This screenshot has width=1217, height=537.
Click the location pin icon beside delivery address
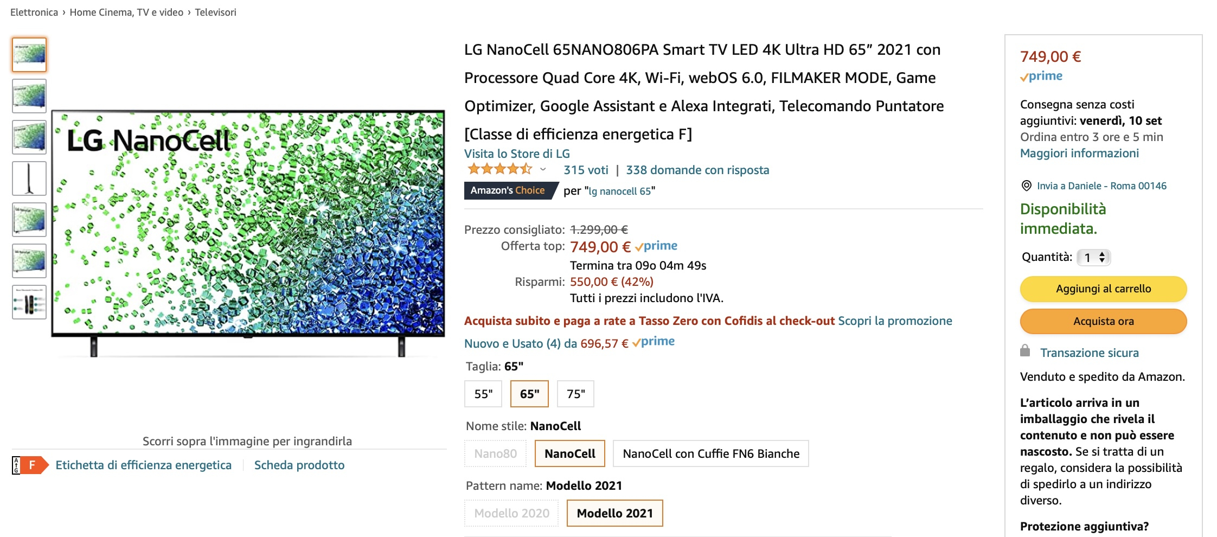click(1026, 185)
